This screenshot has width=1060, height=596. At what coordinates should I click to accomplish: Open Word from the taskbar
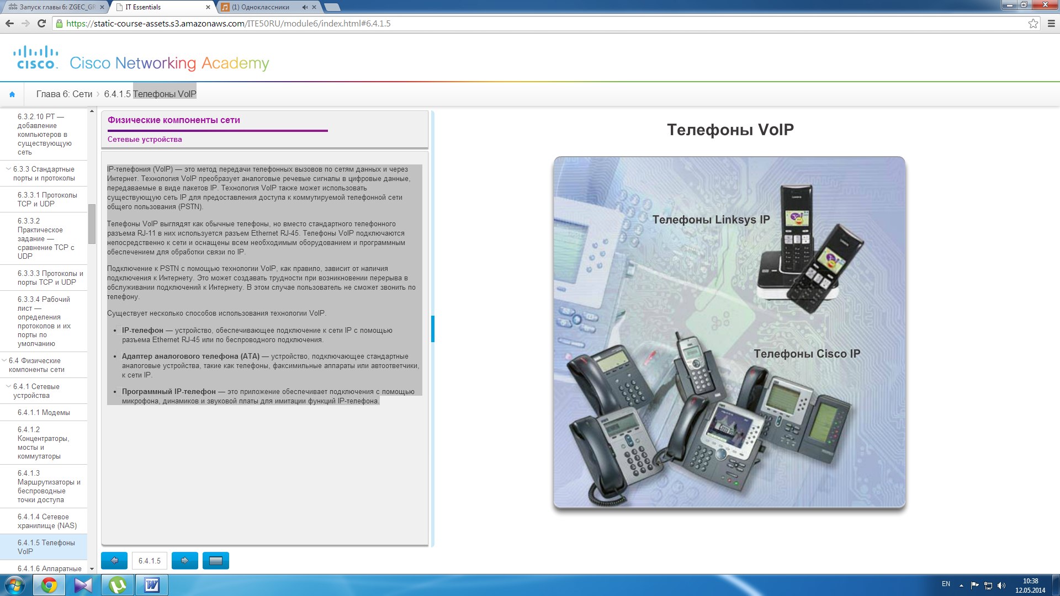click(152, 585)
